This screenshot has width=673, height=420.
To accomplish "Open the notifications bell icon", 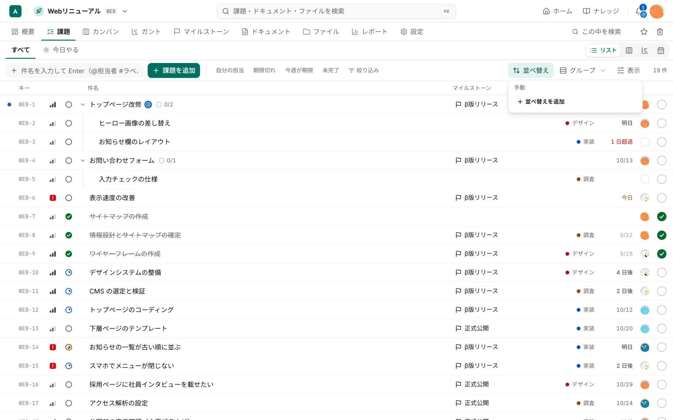I will [640, 11].
